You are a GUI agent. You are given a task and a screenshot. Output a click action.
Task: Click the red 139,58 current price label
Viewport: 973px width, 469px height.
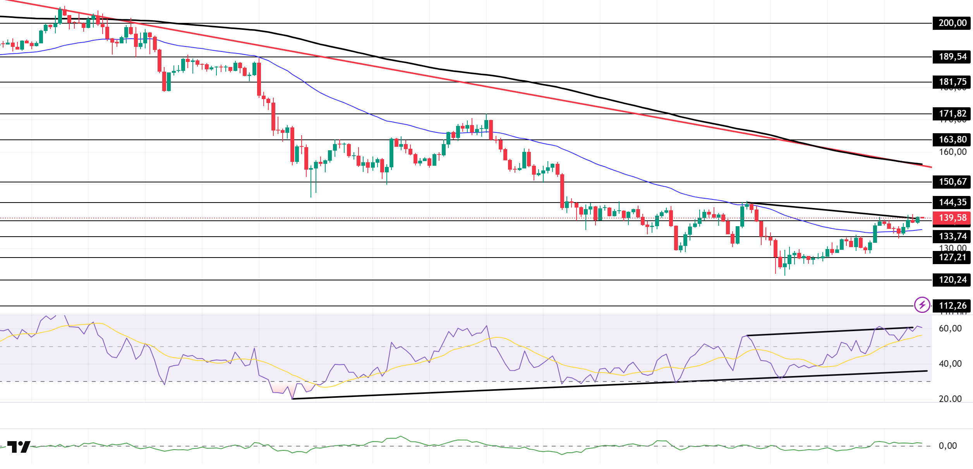(952, 218)
